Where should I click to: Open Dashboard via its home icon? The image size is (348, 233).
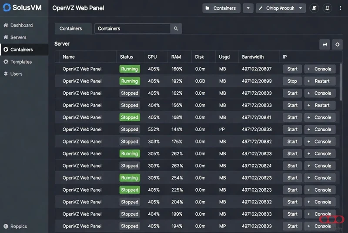[6, 25]
